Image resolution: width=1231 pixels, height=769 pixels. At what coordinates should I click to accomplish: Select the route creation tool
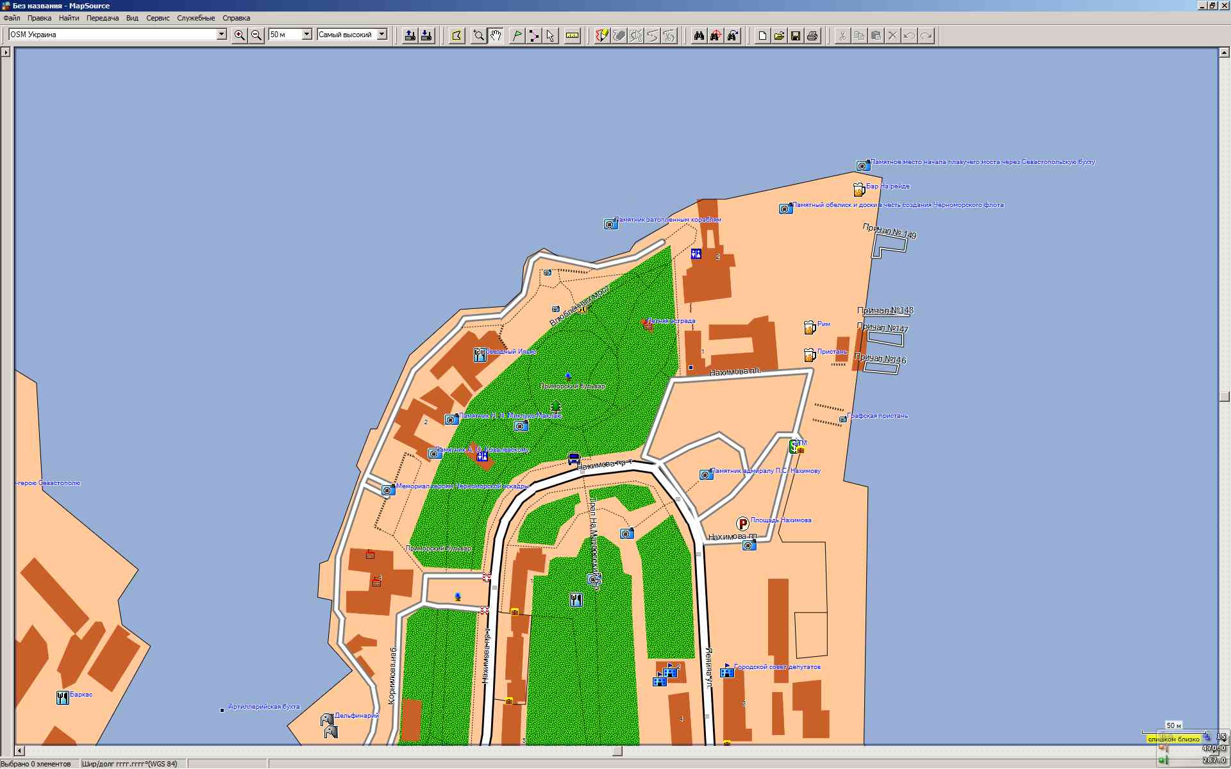(533, 35)
